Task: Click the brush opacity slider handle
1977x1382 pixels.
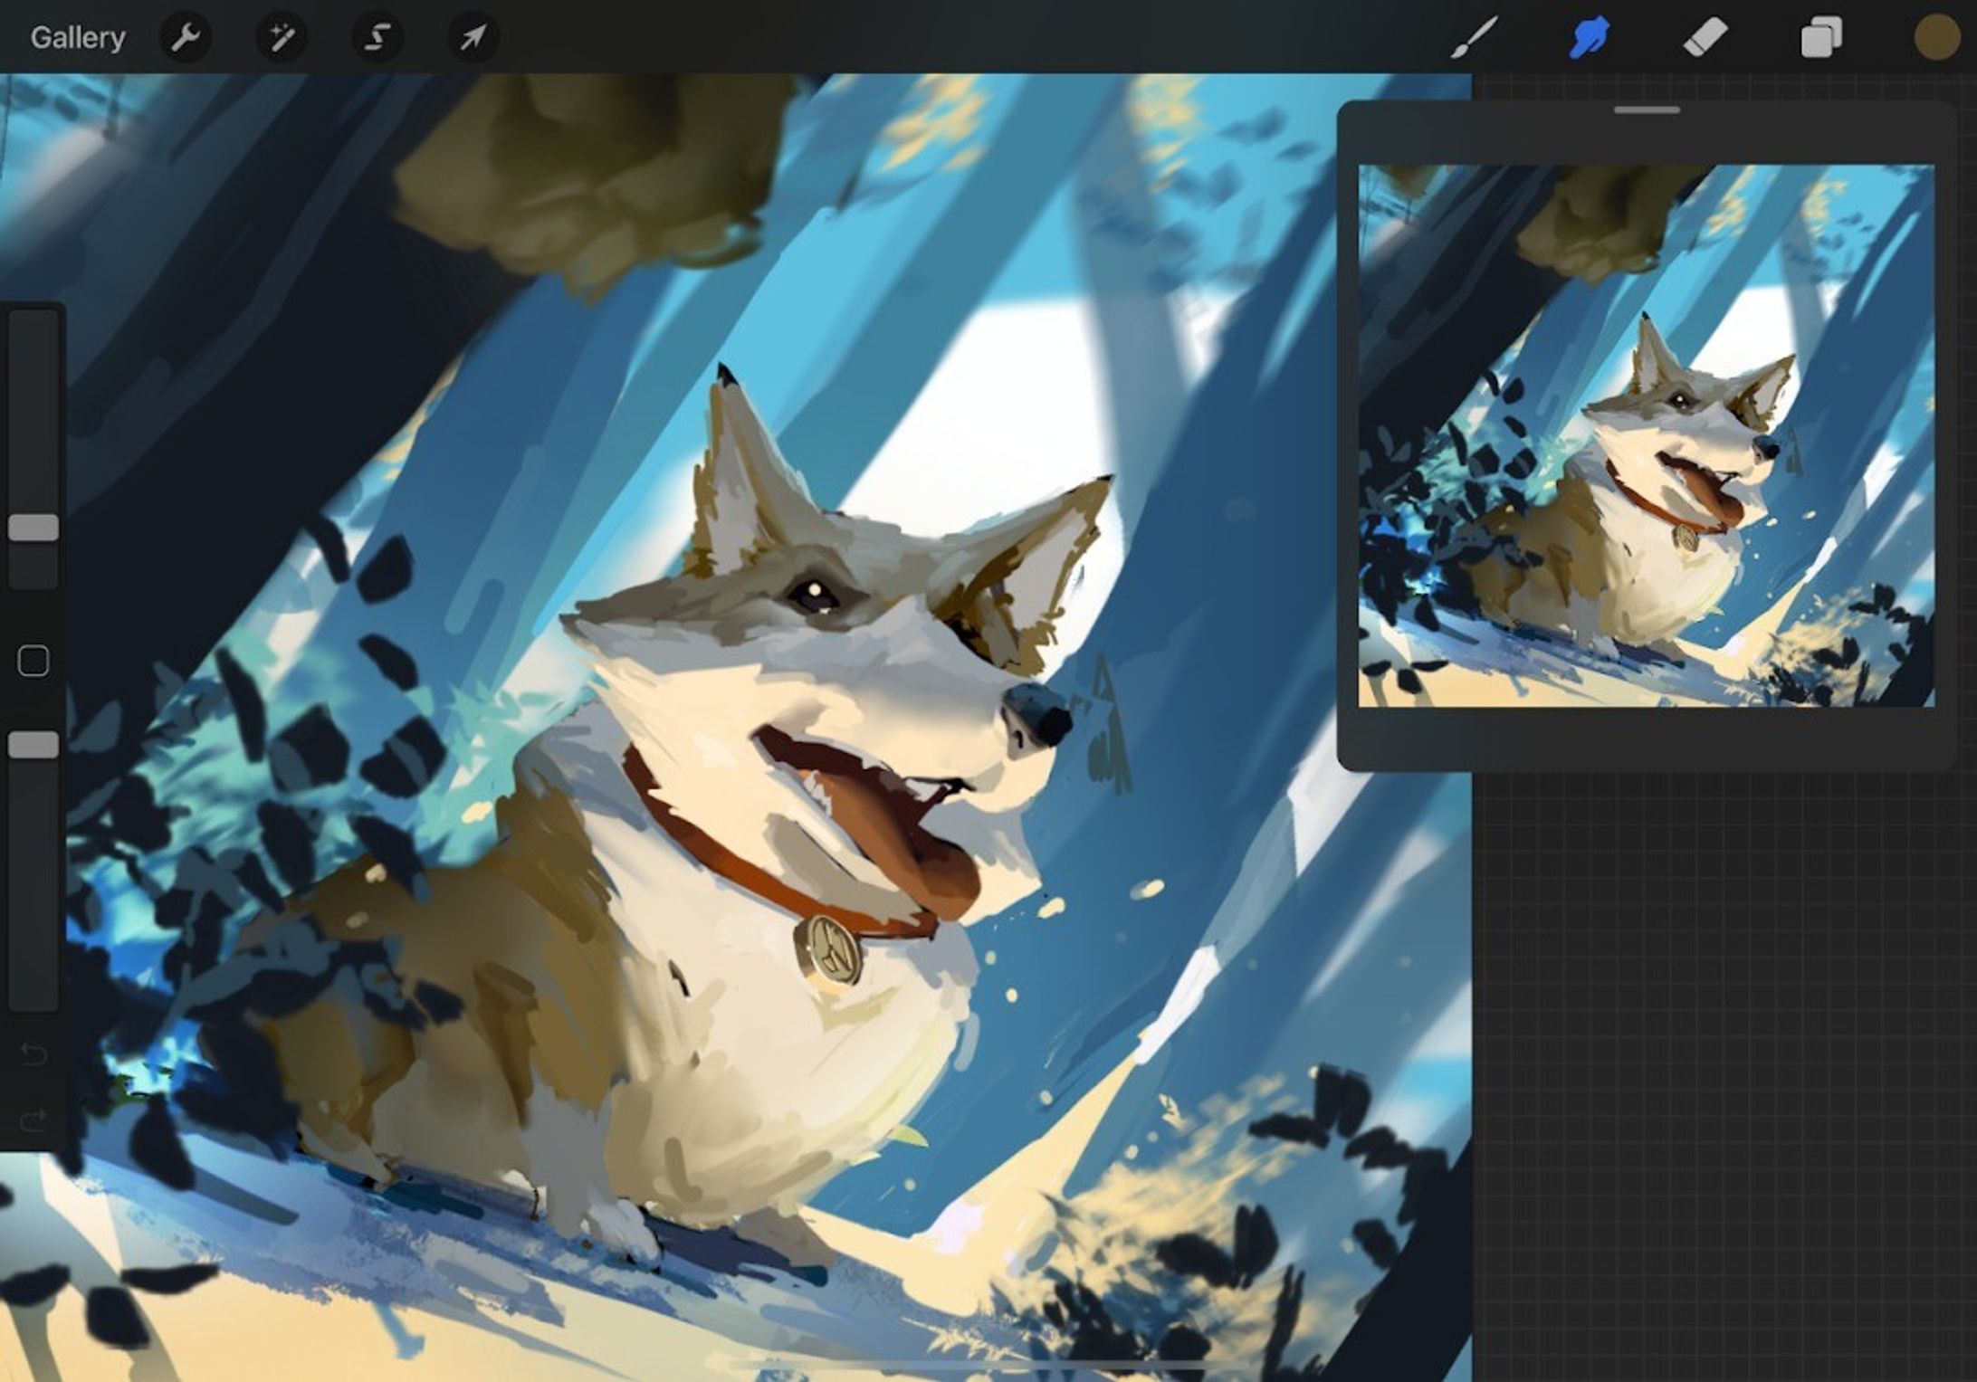Action: coord(33,745)
